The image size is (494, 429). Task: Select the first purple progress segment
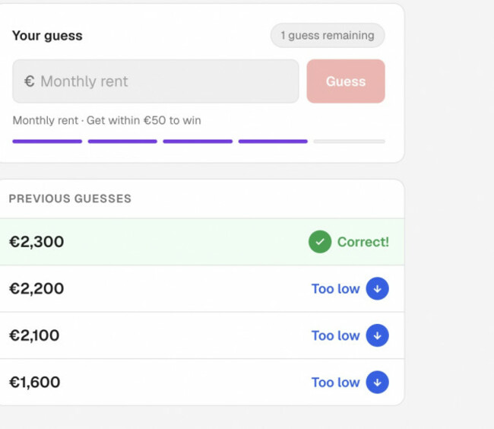coord(47,141)
